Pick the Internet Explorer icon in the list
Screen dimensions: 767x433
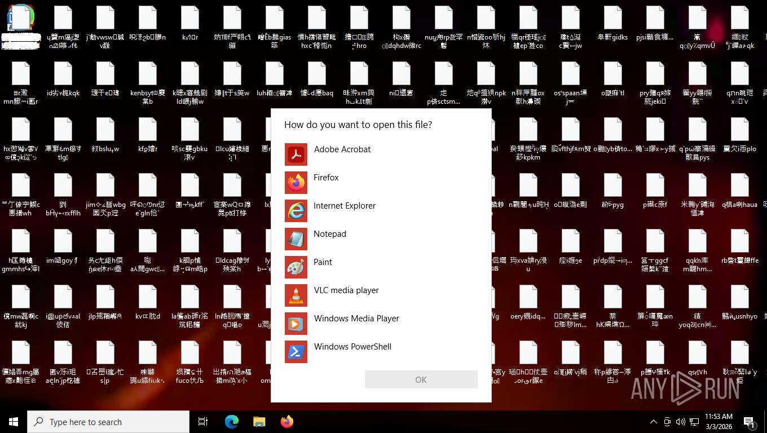click(x=296, y=210)
